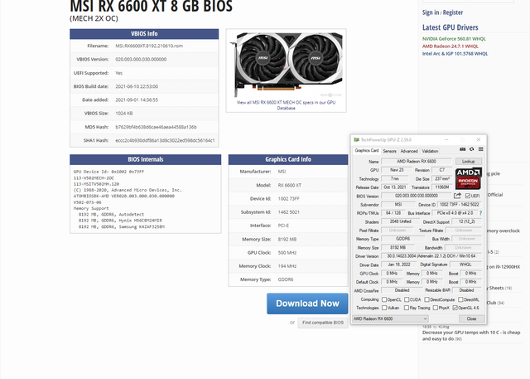Click the Device ID field 1002 73FF - 1462 5022
Image resolution: width=530 pixels, height=379 pixels.
459,204
